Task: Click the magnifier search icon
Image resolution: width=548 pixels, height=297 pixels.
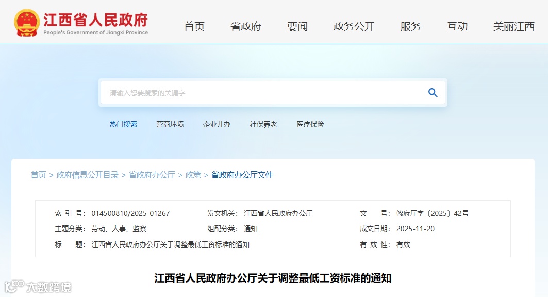Action: pos(433,93)
